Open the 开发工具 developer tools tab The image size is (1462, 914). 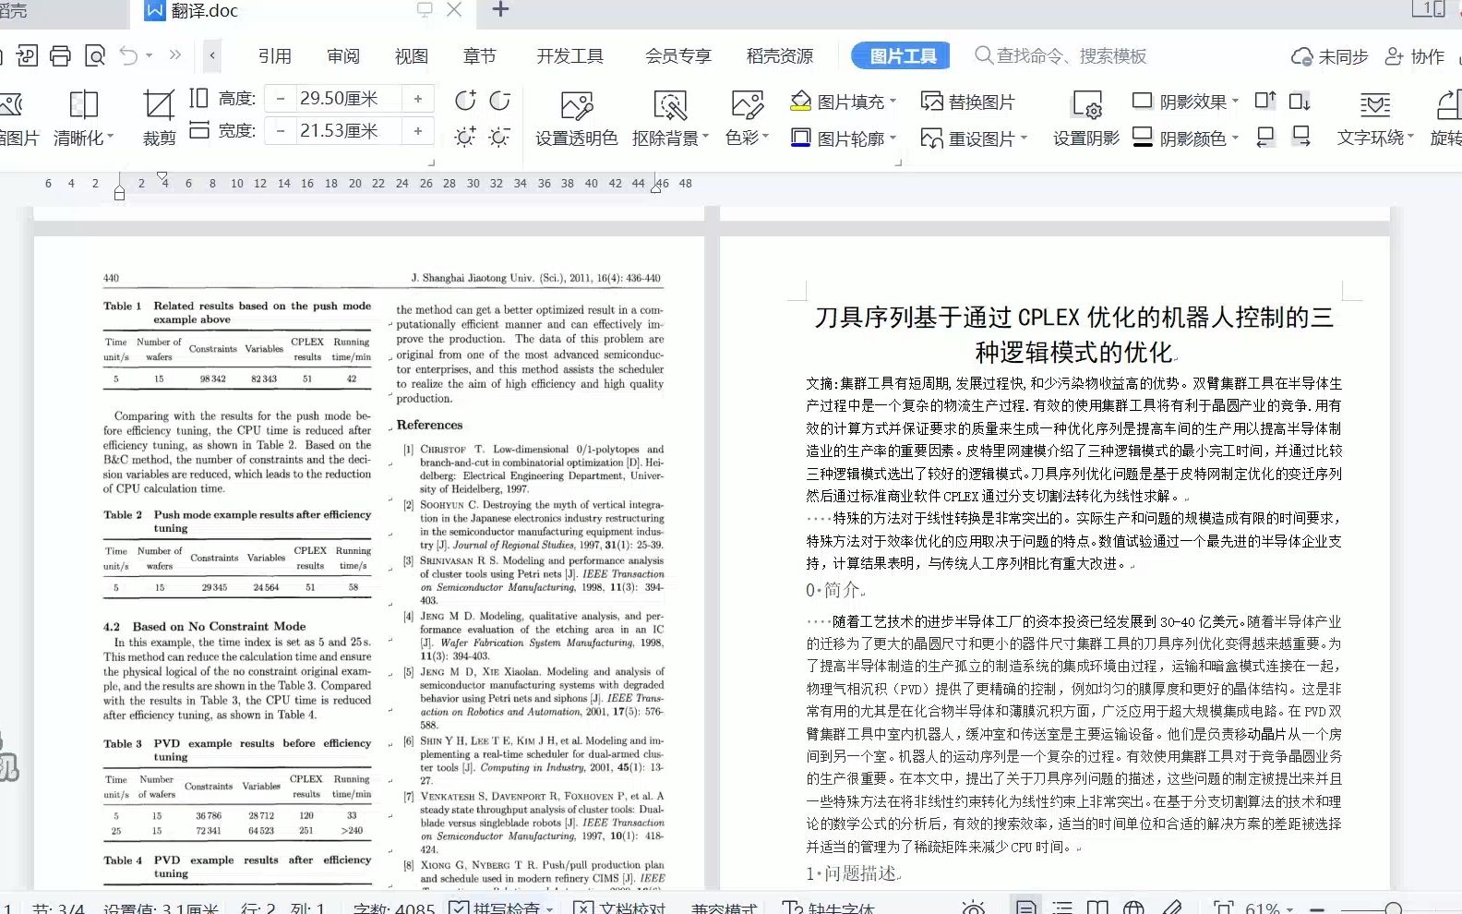coord(570,56)
